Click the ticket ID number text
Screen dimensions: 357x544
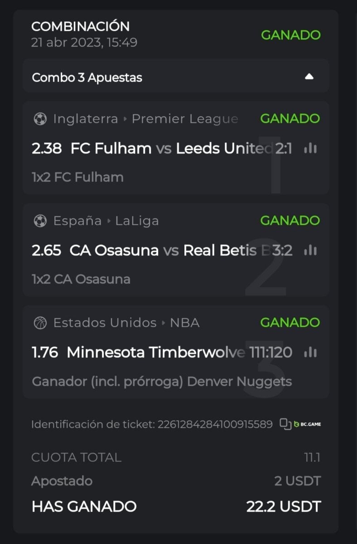pos(215,424)
